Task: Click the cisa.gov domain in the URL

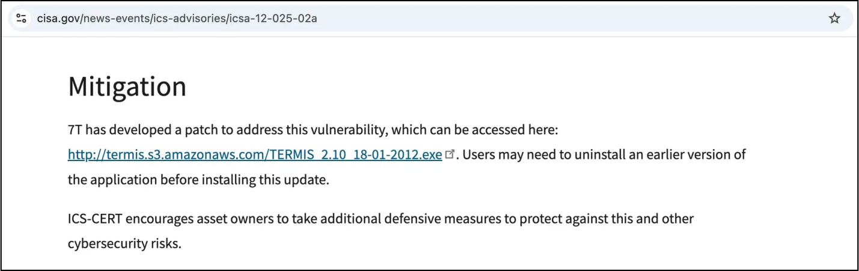Action: pyautogui.click(x=58, y=19)
